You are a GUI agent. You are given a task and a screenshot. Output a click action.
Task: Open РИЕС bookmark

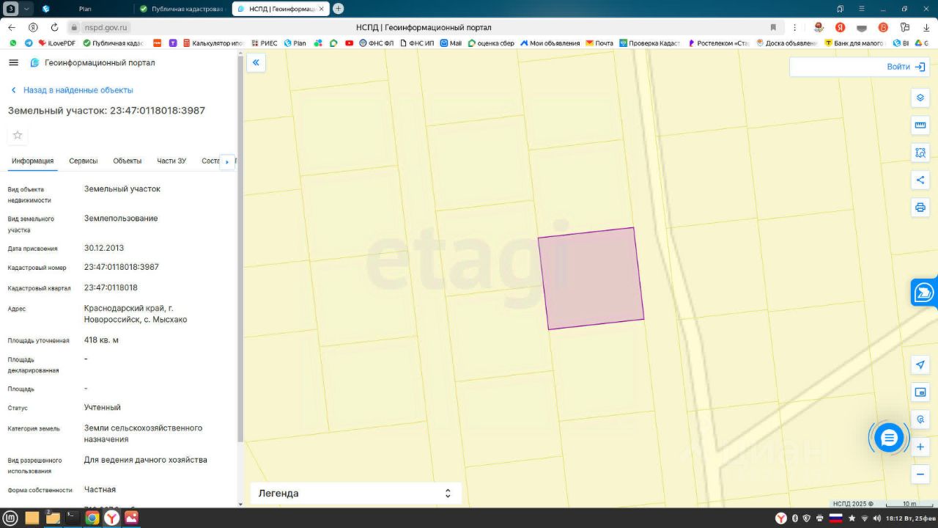(265, 43)
